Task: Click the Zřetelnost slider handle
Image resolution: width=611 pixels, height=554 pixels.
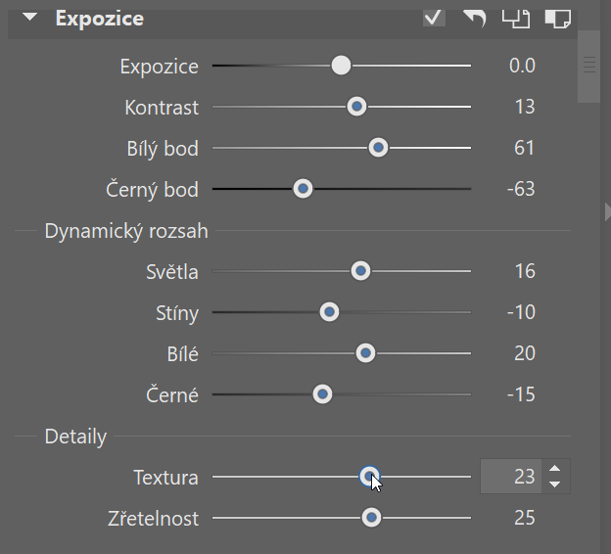Action: coord(371,518)
